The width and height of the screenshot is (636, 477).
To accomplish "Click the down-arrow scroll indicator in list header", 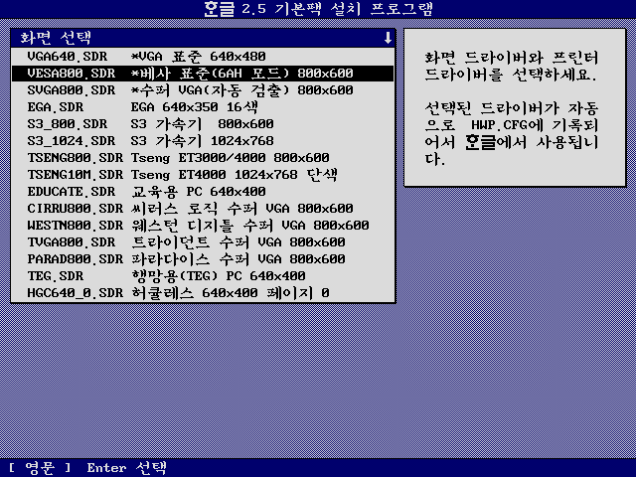I will pos(388,38).
